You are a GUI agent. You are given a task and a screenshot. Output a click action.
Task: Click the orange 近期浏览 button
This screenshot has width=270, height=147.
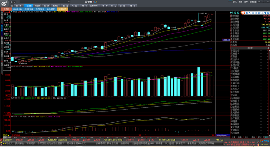63,9
